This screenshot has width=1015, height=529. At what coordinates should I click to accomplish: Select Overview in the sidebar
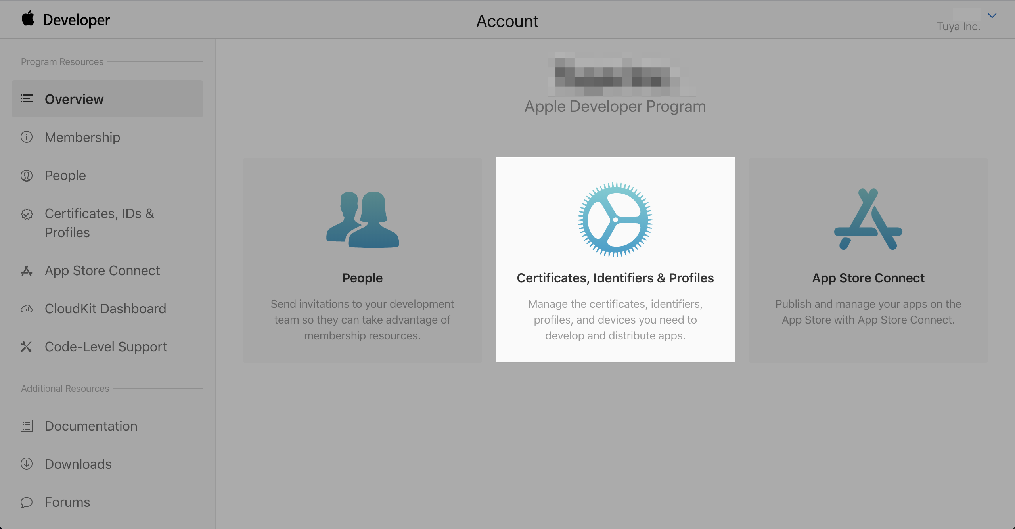[107, 99]
